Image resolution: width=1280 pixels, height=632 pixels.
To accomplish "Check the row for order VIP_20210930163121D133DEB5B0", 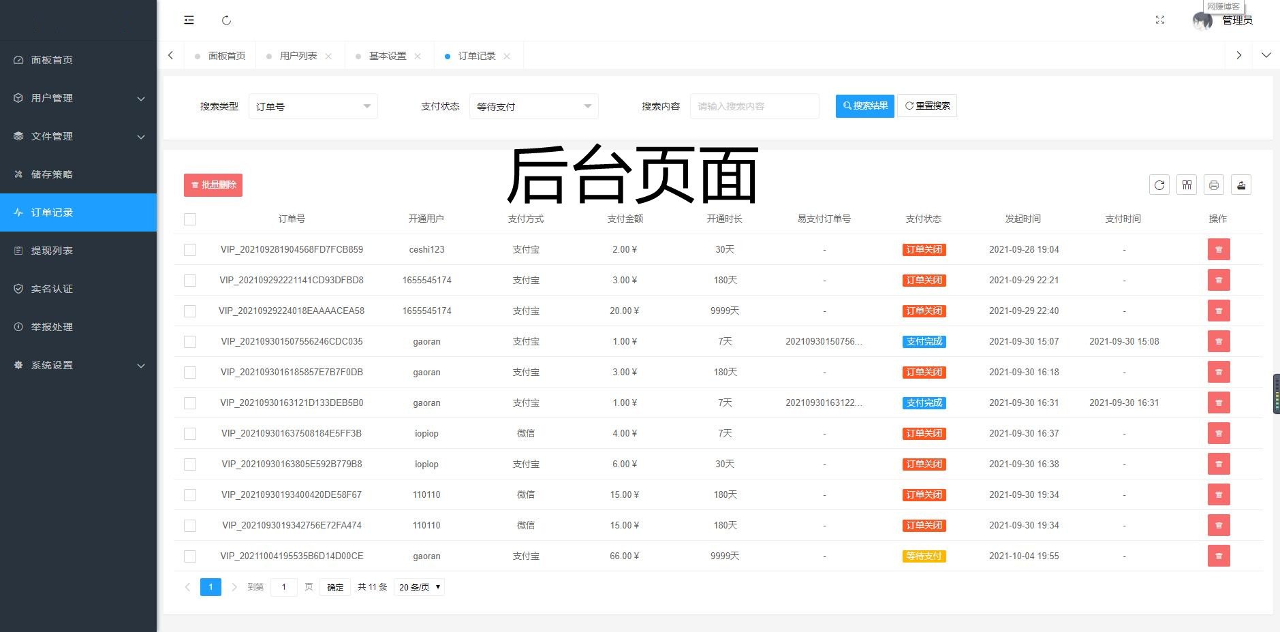I will (190, 403).
